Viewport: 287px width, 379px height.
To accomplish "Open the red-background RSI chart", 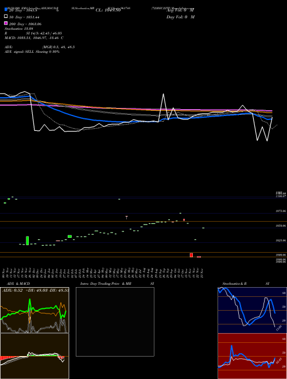I will coord(252,356).
